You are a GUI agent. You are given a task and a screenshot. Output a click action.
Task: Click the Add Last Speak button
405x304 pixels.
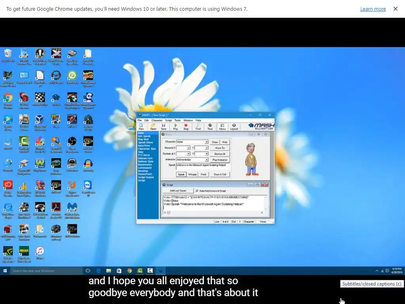(x=178, y=190)
